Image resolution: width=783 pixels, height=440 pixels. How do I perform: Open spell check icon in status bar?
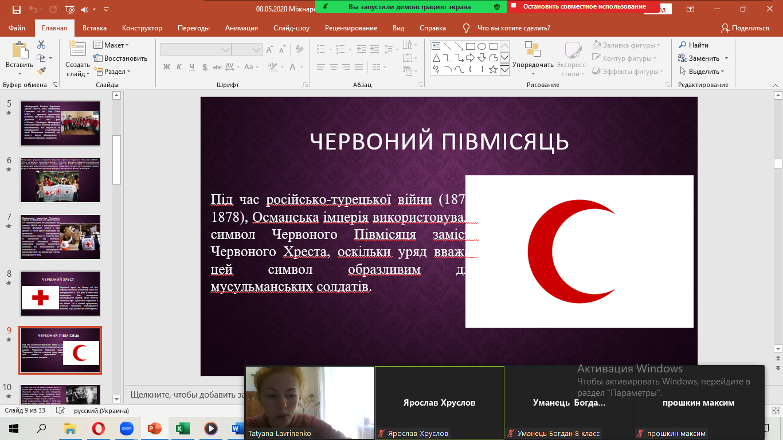[x=62, y=411]
